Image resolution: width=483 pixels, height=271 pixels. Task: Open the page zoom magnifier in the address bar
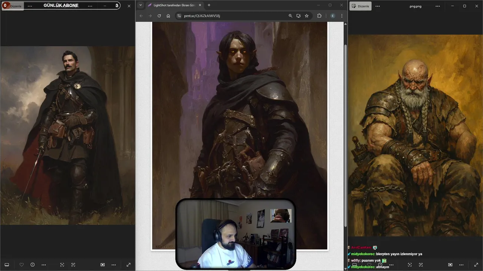point(290,16)
